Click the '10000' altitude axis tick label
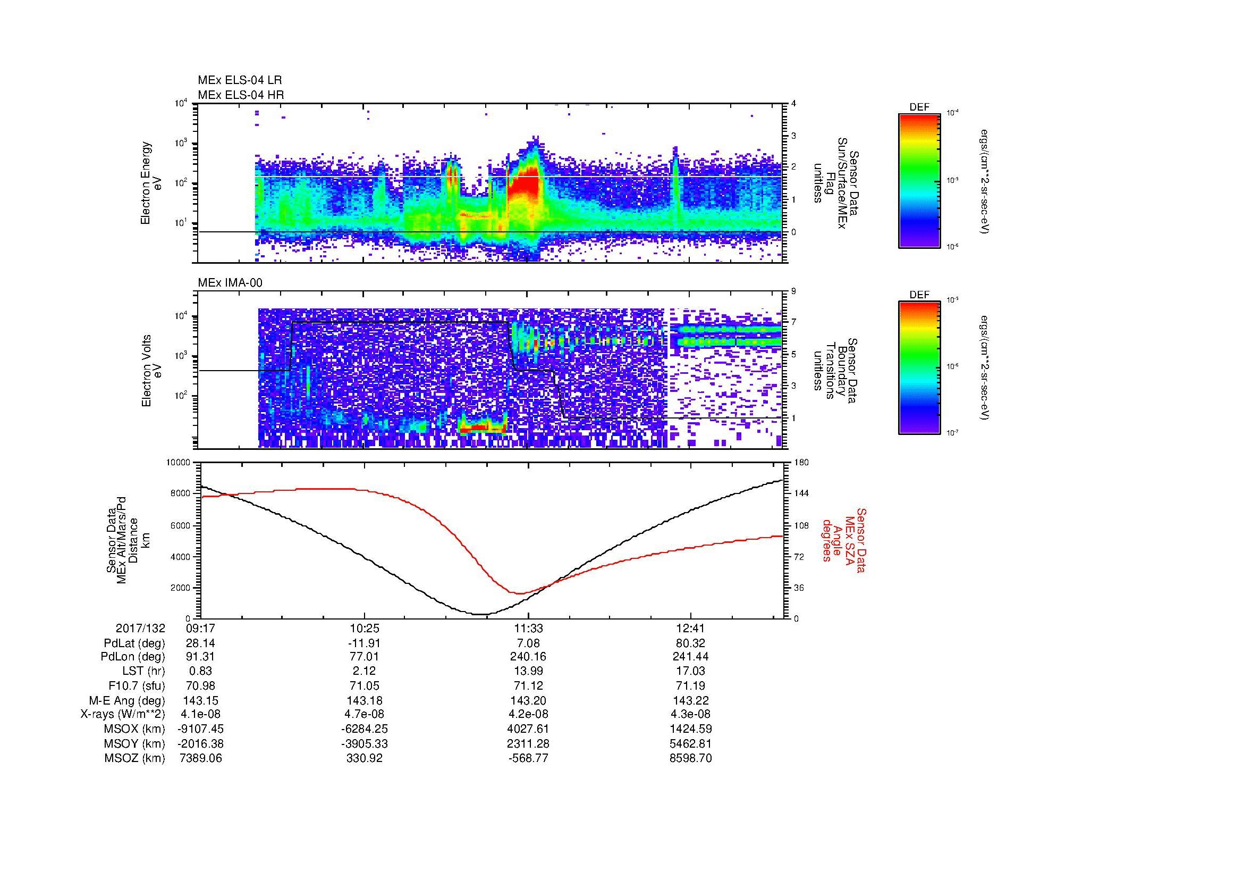1243x879 pixels. (178, 463)
